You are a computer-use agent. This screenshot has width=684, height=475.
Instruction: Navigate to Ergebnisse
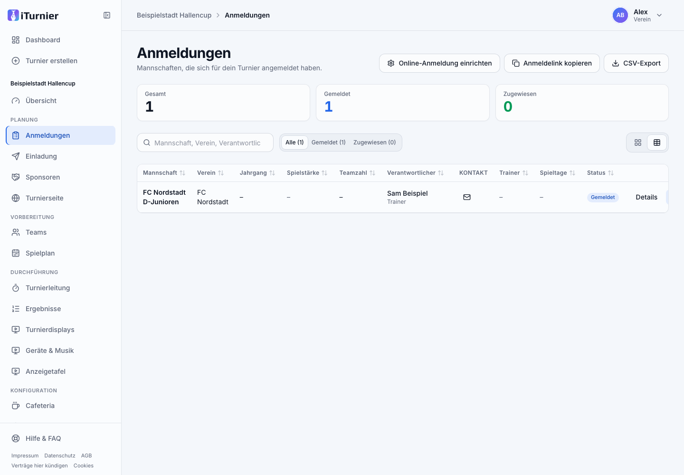[x=61, y=309]
